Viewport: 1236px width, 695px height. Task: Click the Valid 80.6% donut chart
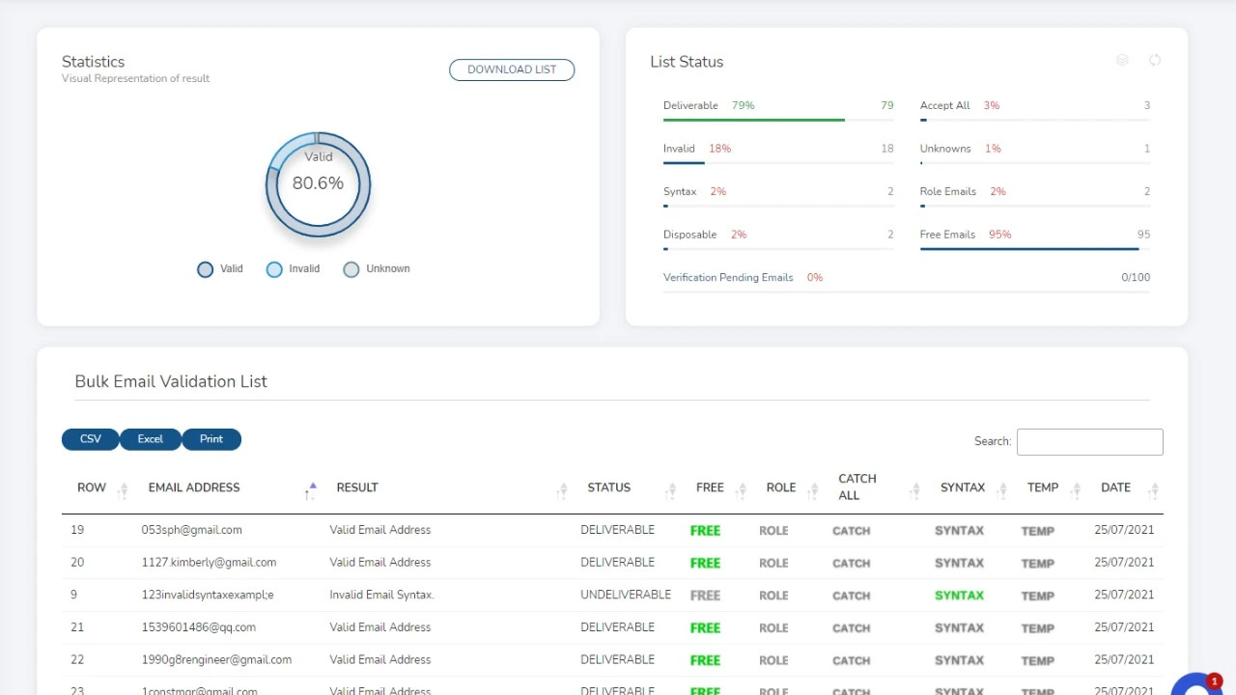pos(318,184)
